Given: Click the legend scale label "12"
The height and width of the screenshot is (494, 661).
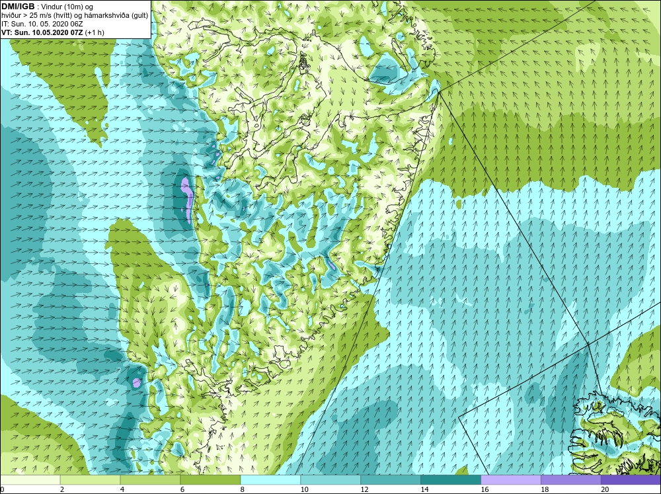Looking at the screenshot, I should pos(364,489).
